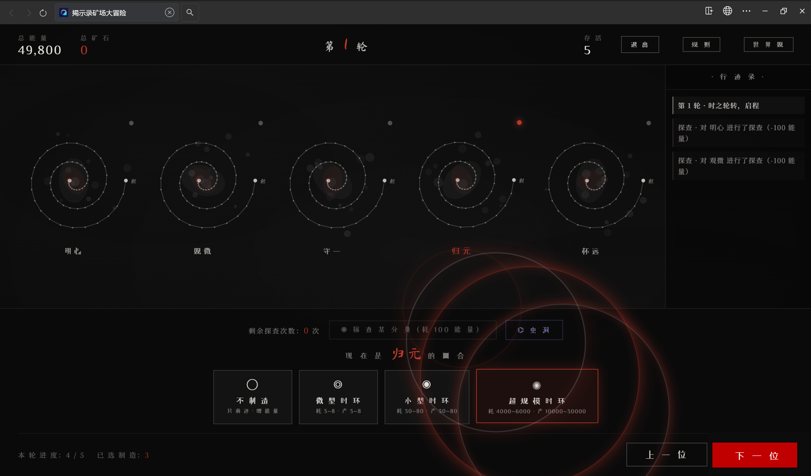The height and width of the screenshot is (476, 811).
Task: Click the 行迹录 panel header
Action: point(738,77)
